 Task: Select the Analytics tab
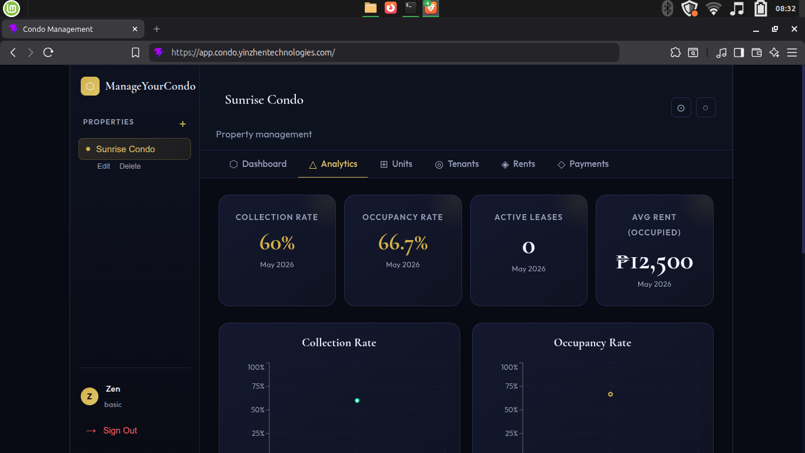point(333,164)
